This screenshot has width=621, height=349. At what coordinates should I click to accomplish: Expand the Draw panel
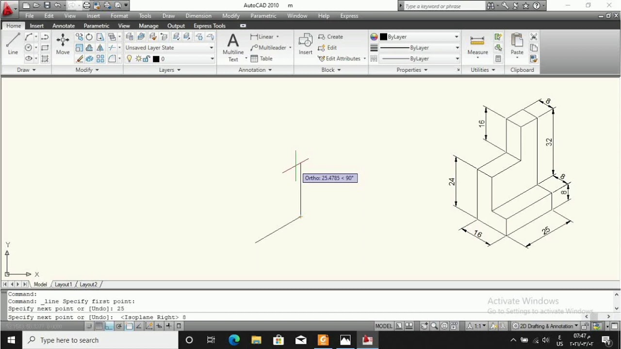pyautogui.click(x=26, y=70)
